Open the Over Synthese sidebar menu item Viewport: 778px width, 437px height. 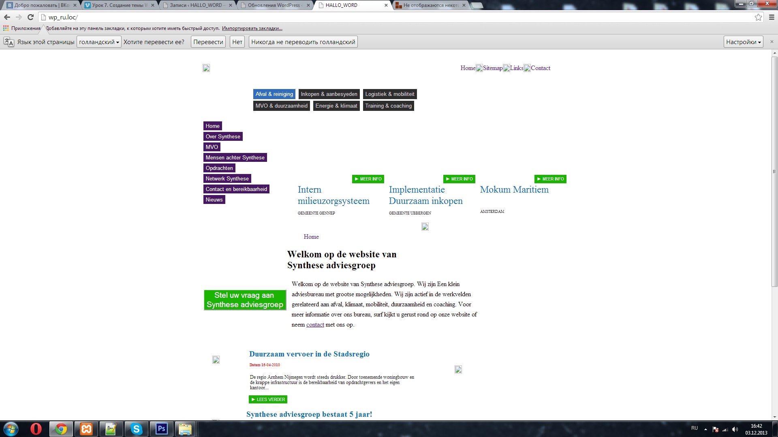pyautogui.click(x=223, y=137)
